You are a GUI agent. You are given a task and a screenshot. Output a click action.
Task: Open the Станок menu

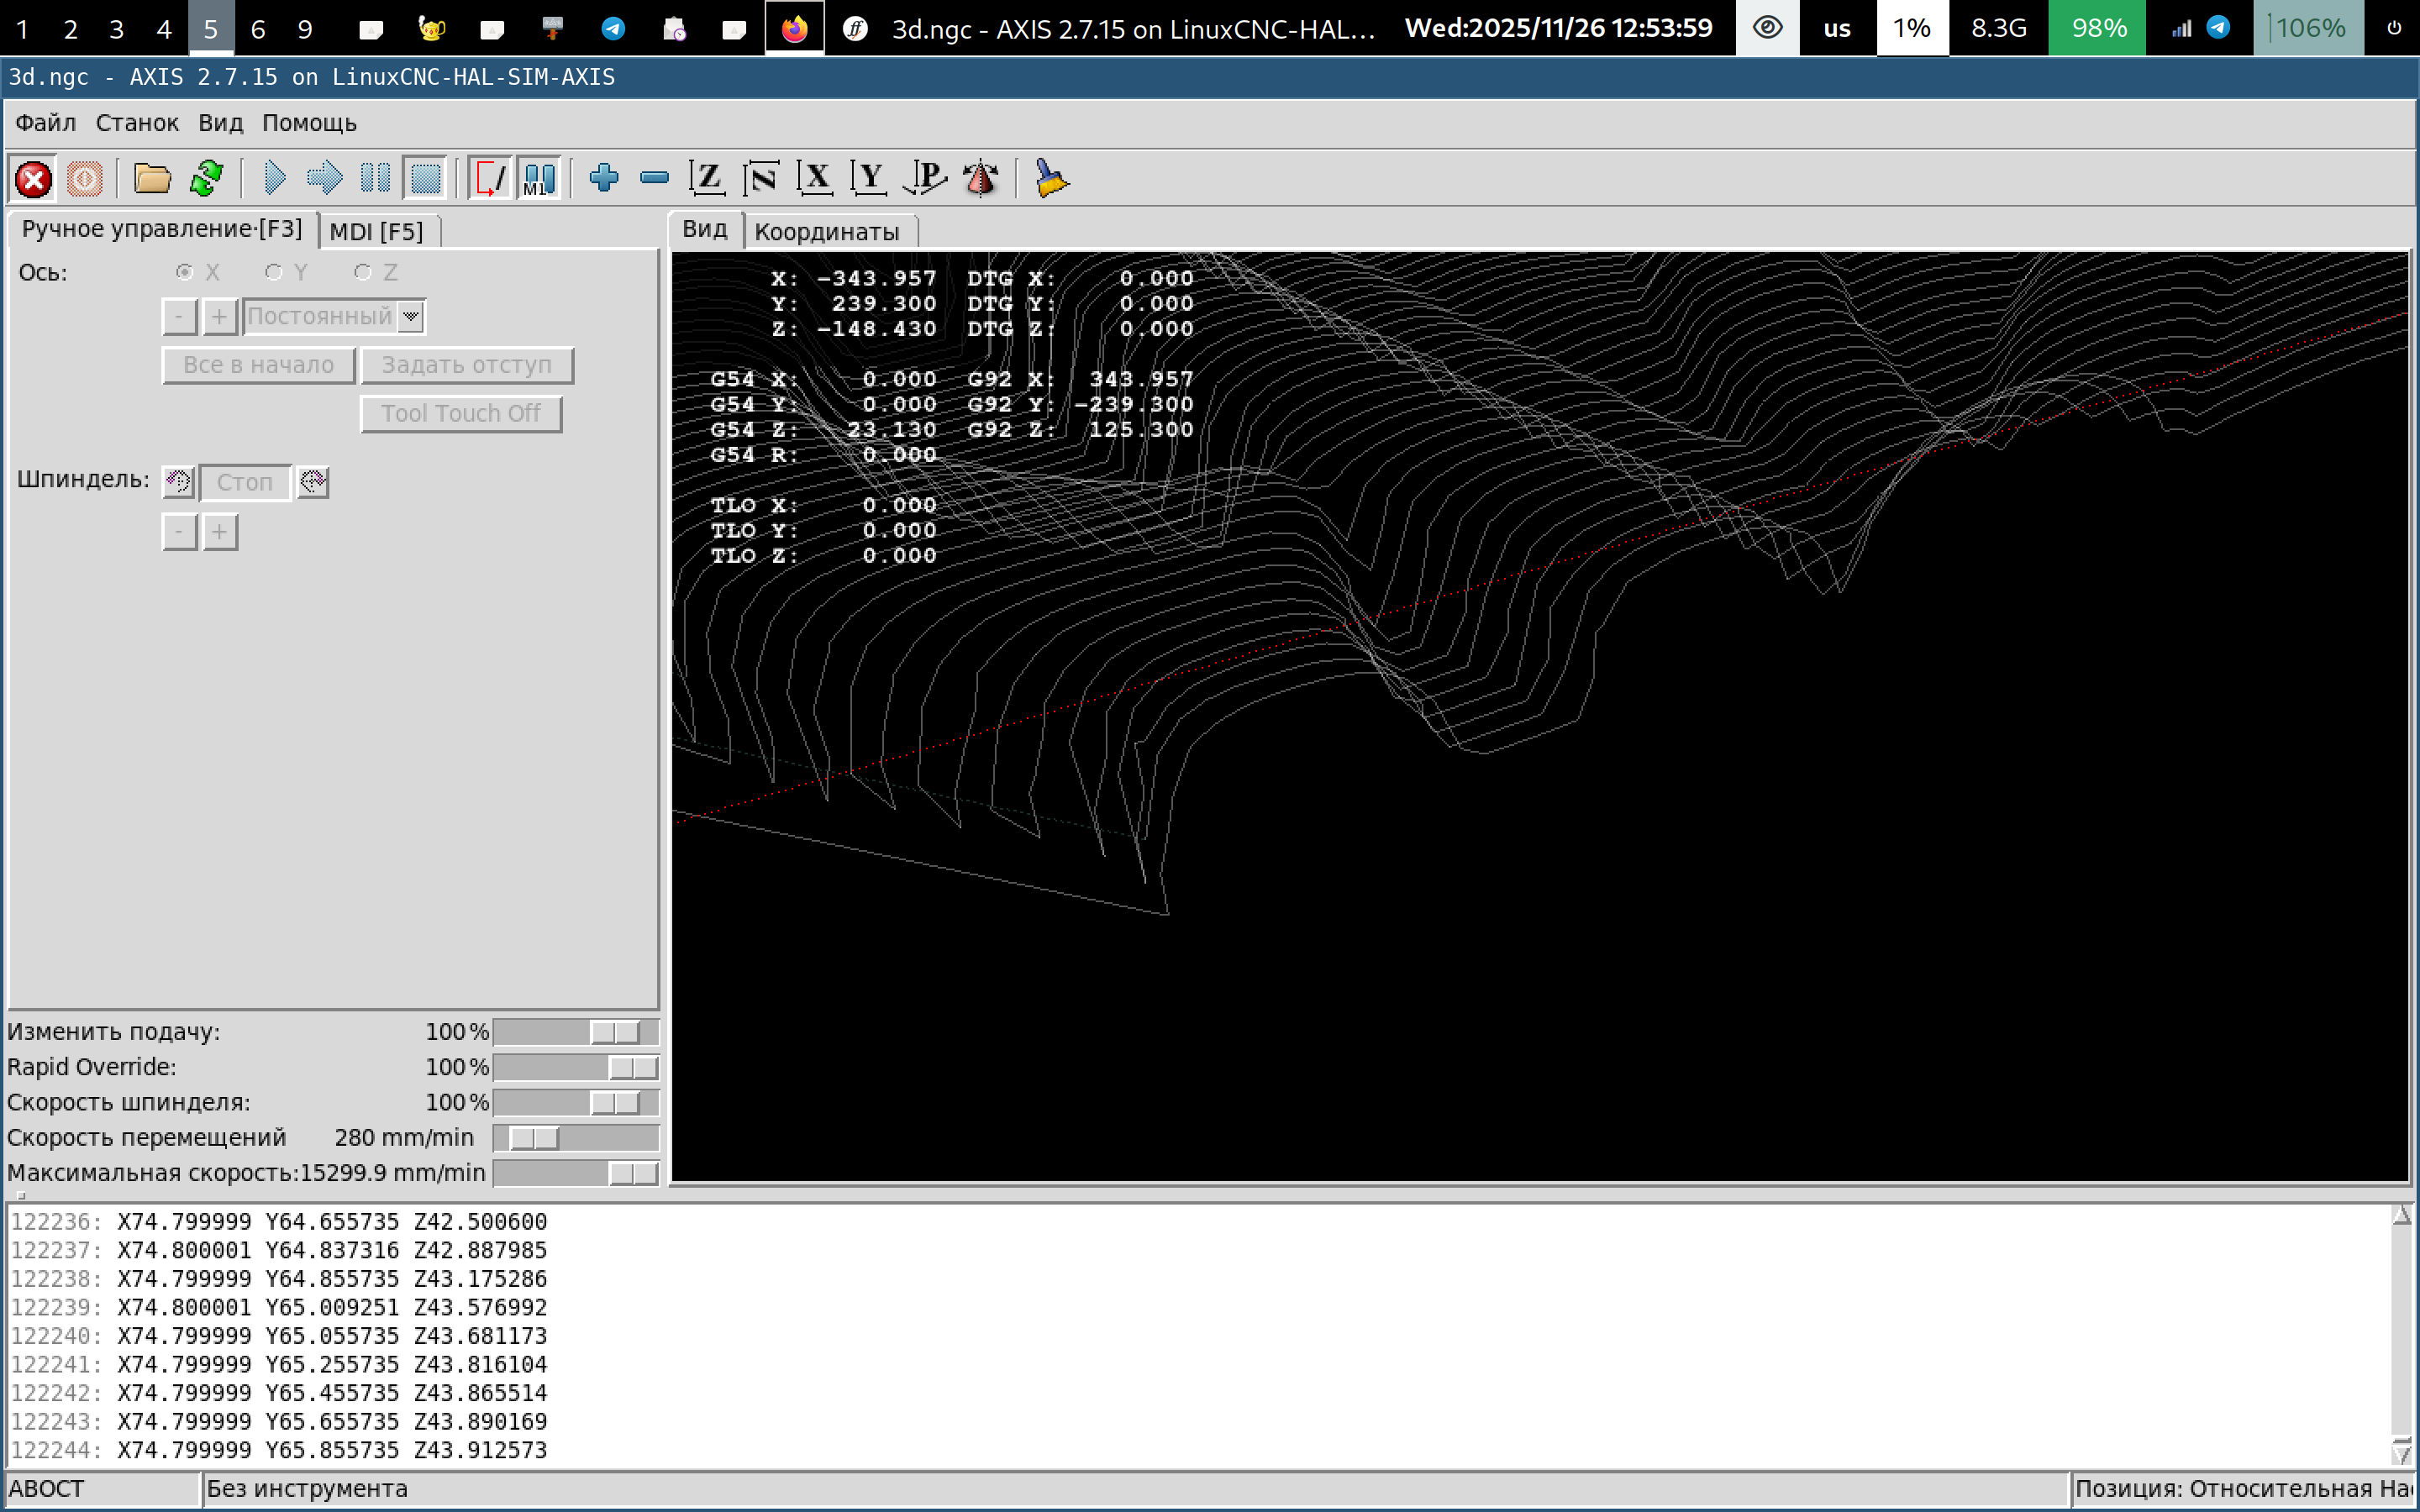(x=137, y=123)
